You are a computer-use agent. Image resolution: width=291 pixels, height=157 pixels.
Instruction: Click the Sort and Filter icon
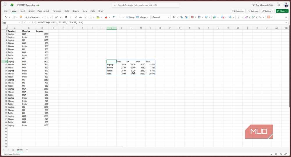253,17
